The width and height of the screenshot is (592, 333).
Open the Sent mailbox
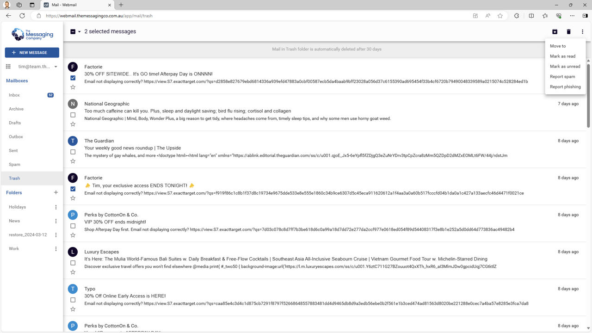pos(32,151)
